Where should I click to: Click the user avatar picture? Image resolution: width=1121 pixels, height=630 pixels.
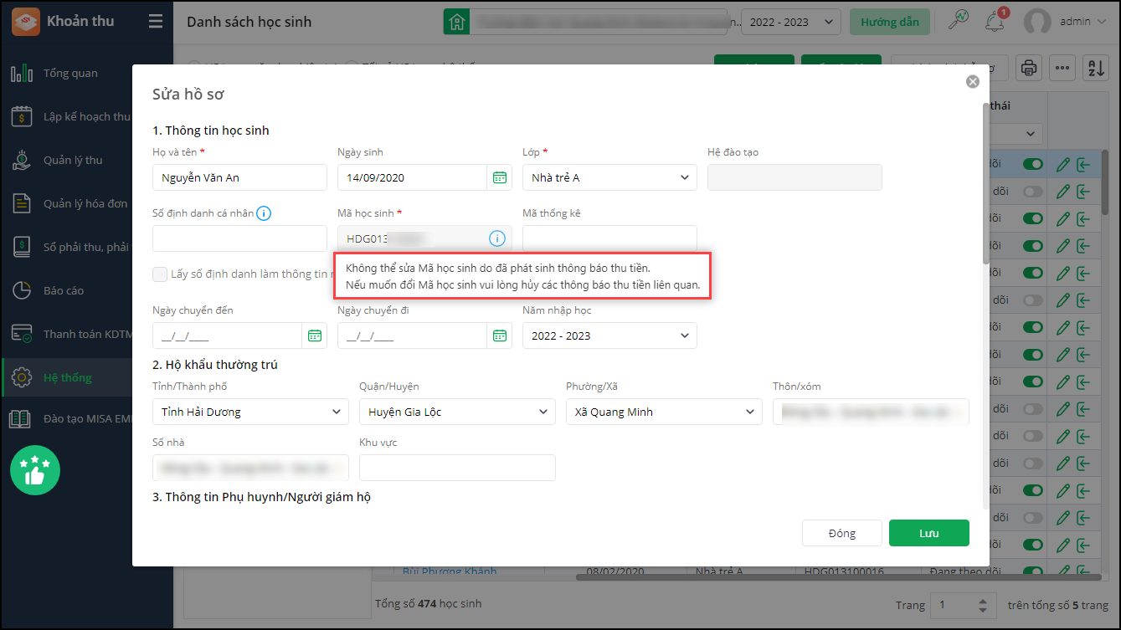1037,22
